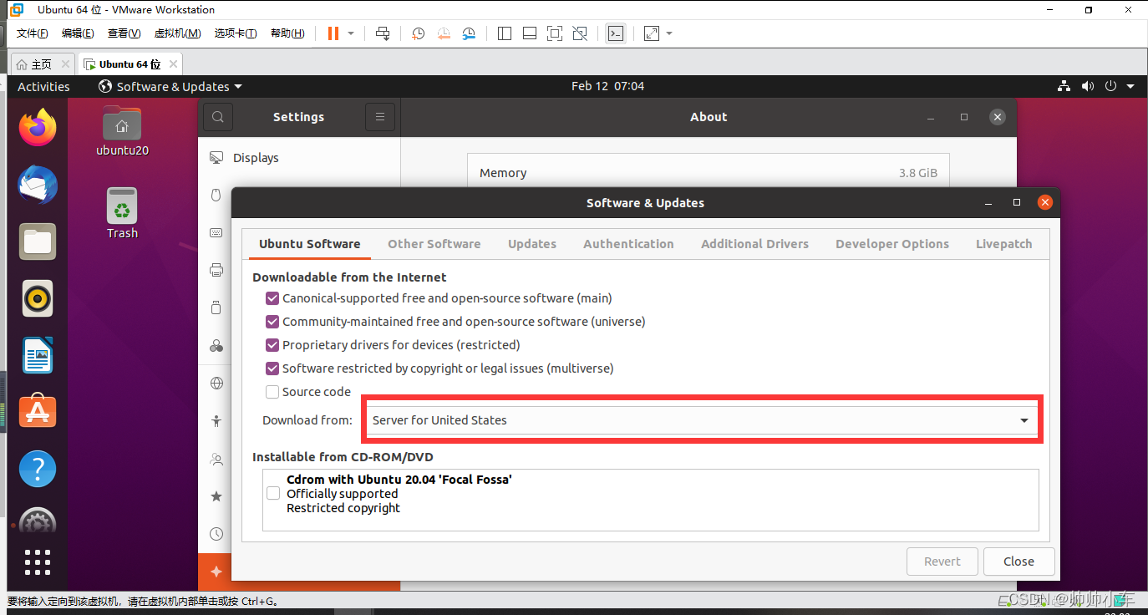Open Ubuntu Software store from the dock
The height and width of the screenshot is (615, 1148).
point(38,412)
